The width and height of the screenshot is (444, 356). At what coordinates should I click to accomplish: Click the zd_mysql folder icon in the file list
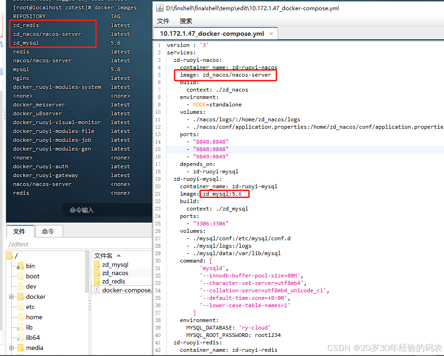click(97, 264)
